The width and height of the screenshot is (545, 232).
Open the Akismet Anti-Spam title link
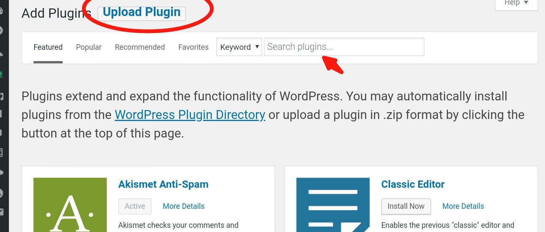coord(164,184)
